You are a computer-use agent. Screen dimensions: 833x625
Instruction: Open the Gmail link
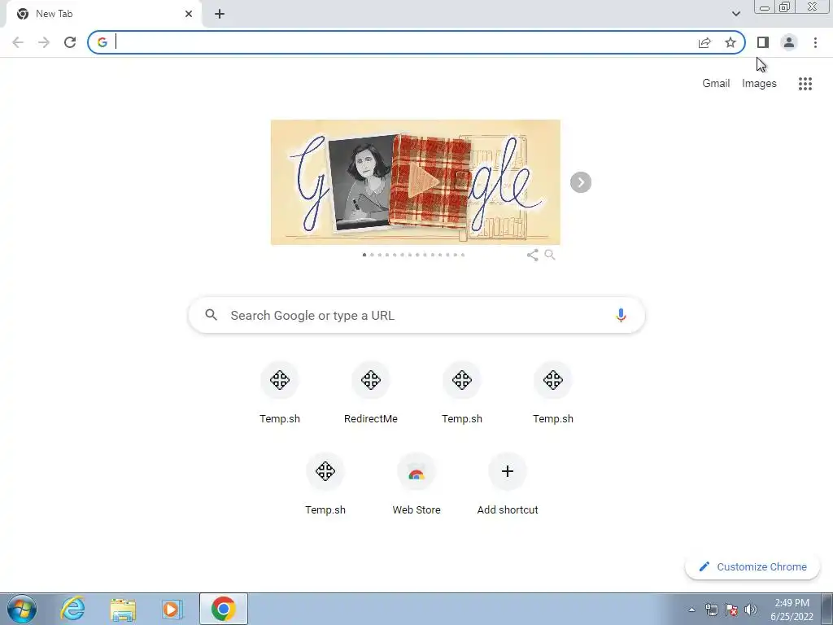point(716,84)
